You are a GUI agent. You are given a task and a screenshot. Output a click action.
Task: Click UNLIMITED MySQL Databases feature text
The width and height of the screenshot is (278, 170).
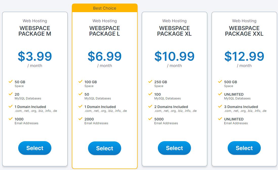[x=237, y=96]
